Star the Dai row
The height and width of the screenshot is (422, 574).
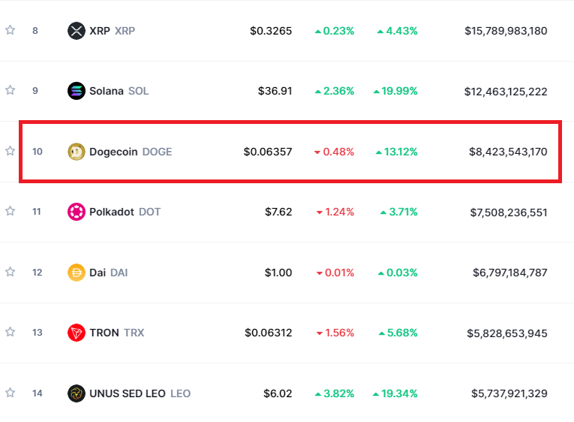coord(11,272)
